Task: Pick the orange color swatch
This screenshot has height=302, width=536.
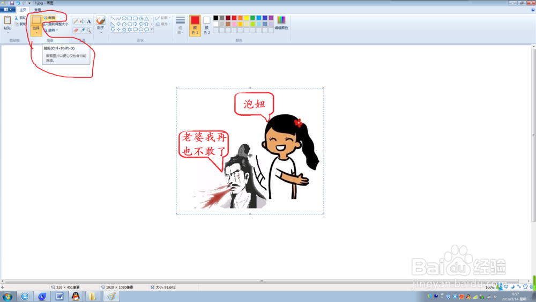Action: [x=240, y=18]
